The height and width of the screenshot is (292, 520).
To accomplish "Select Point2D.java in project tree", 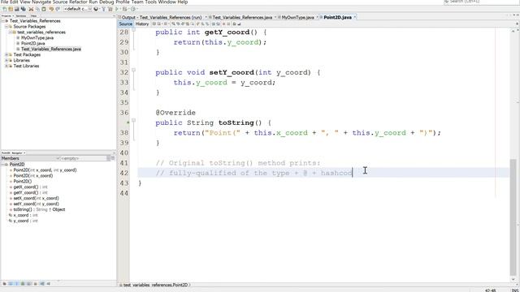I will coord(32,43).
